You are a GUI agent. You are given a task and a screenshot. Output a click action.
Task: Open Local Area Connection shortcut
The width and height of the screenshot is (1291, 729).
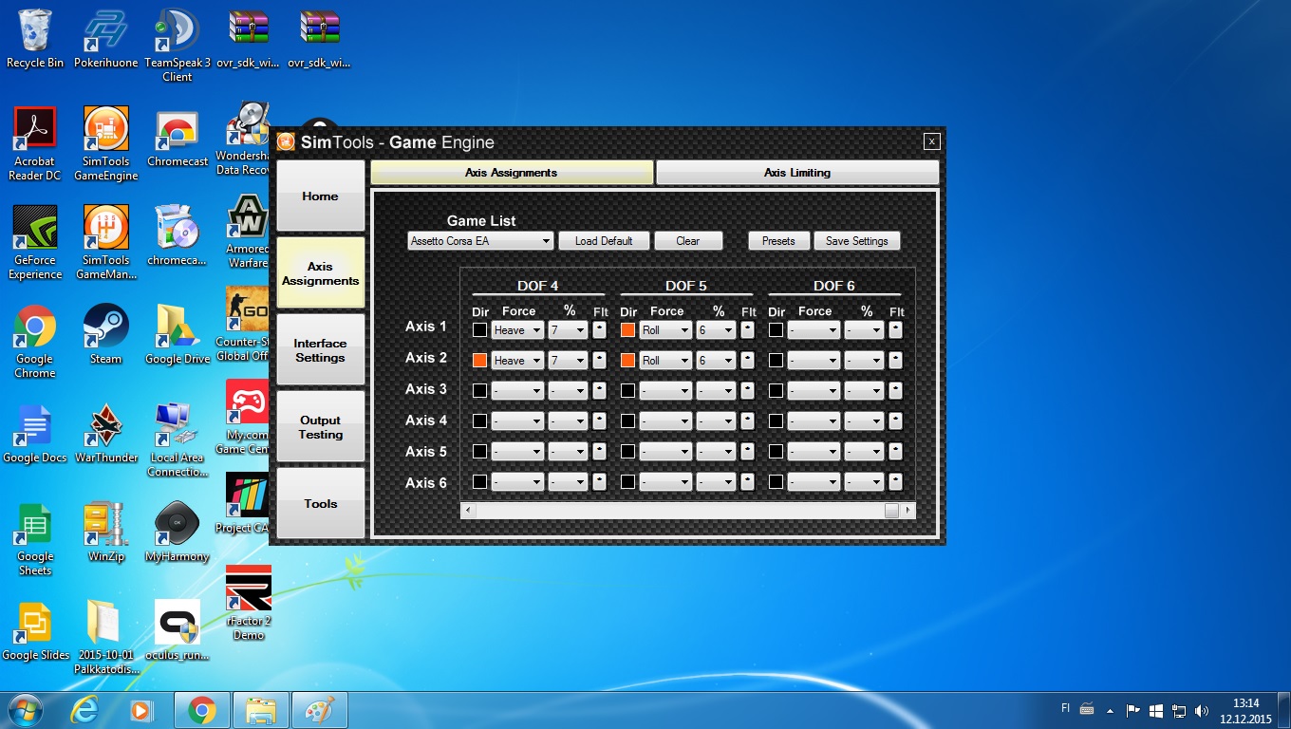(178, 440)
